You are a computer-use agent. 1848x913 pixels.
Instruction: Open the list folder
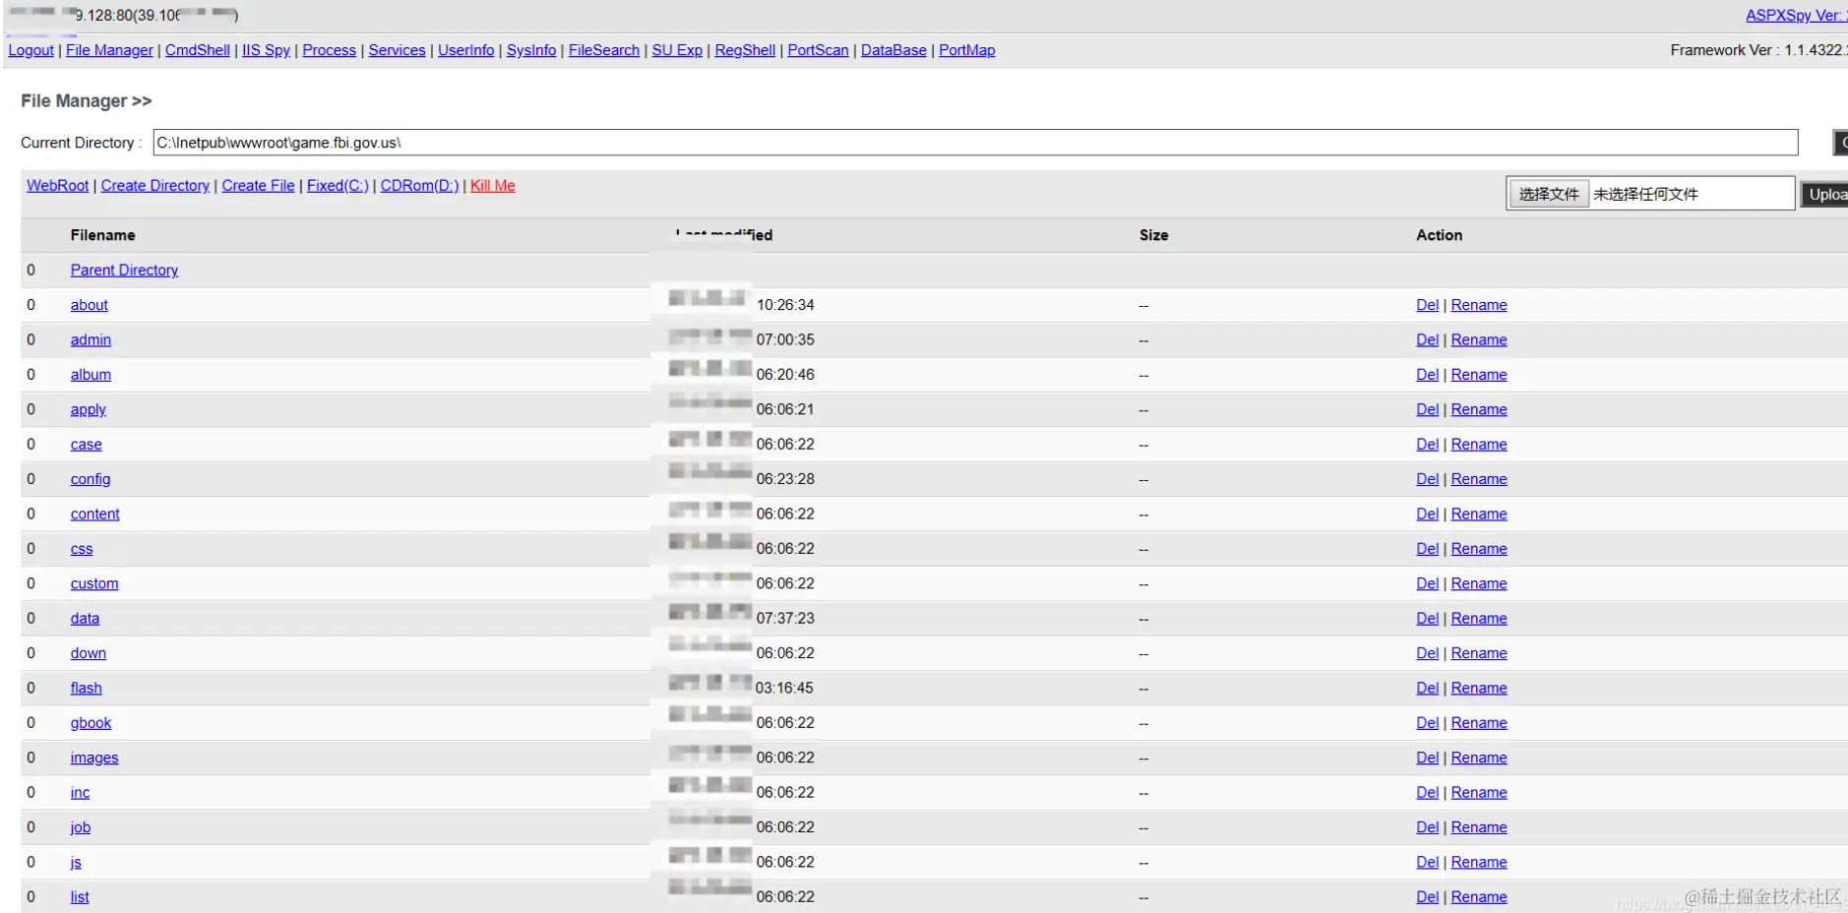click(80, 897)
